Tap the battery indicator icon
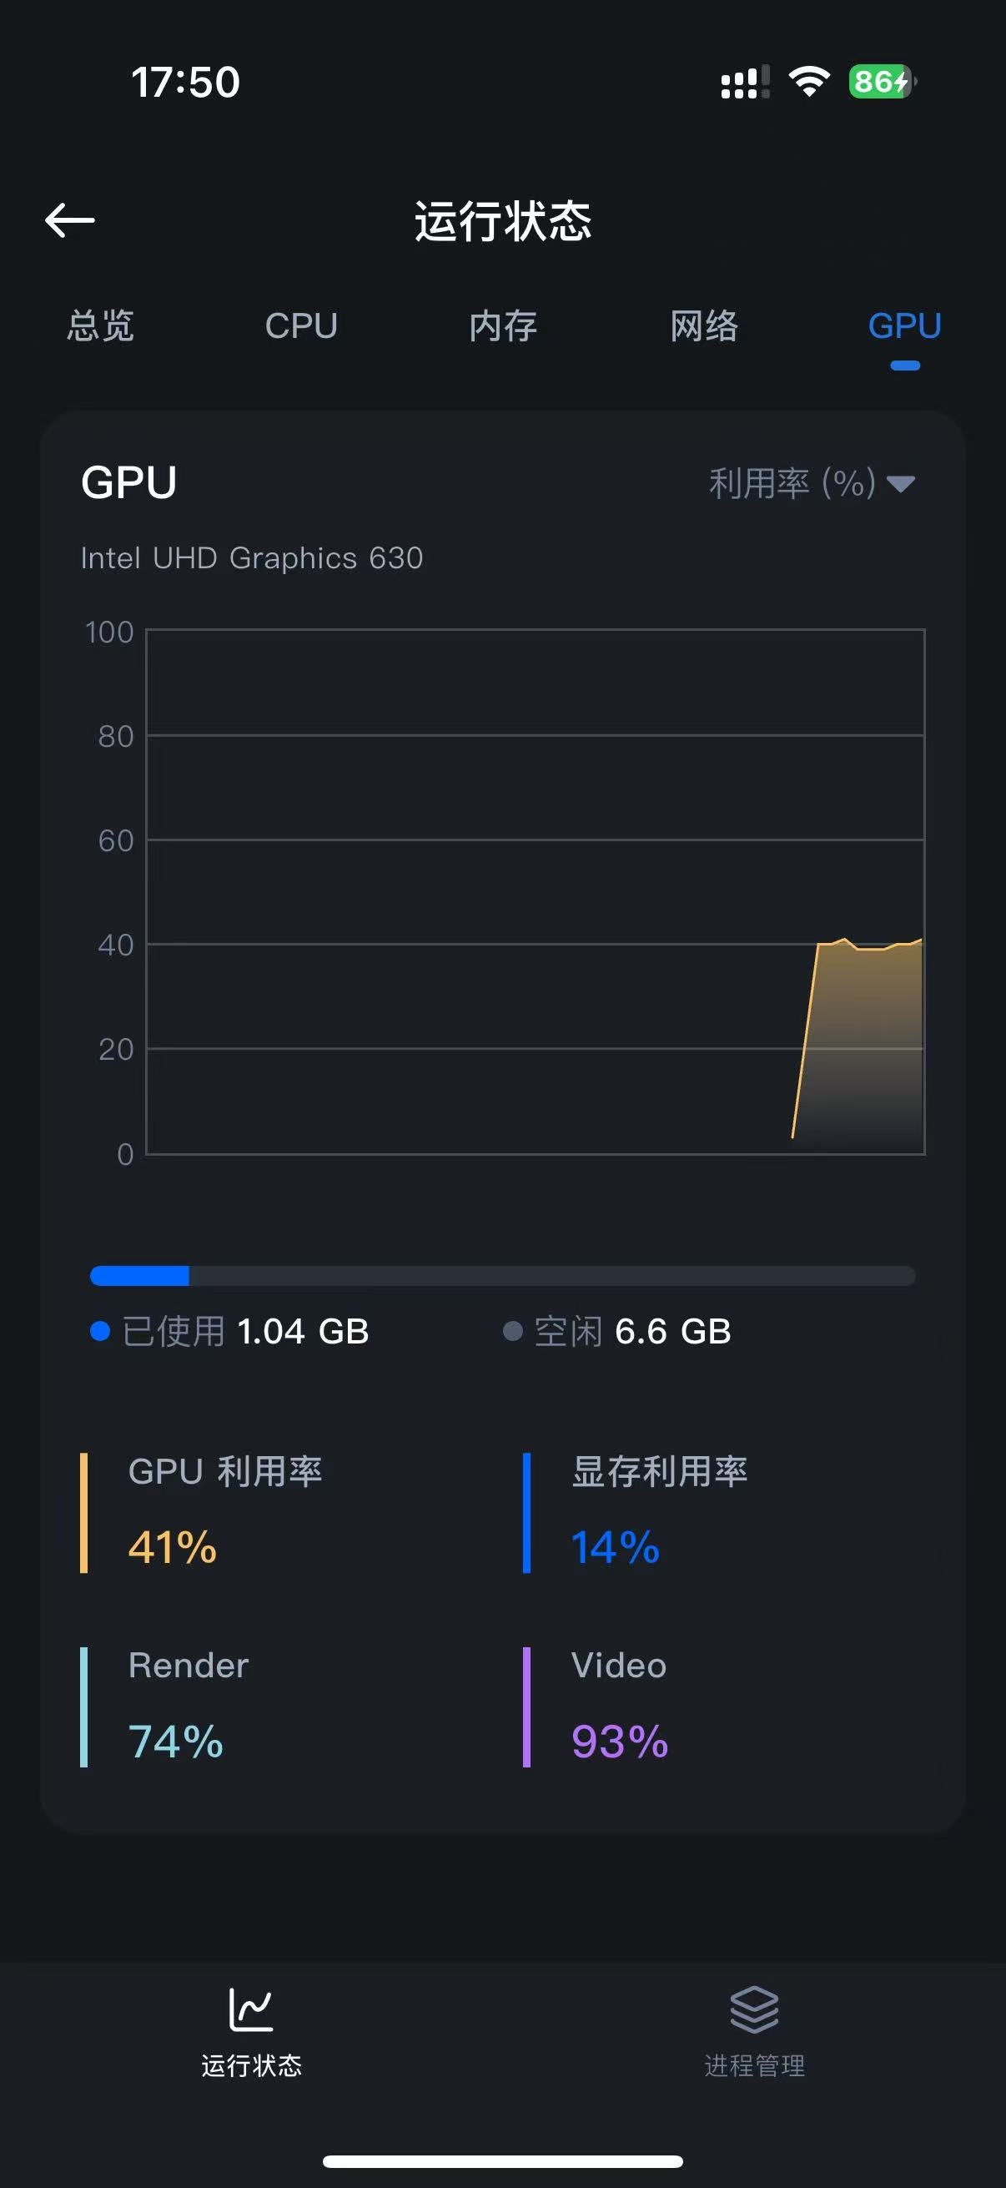The width and height of the screenshot is (1006, 2188). coord(882,82)
